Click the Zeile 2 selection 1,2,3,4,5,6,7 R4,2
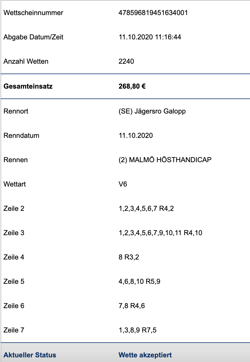This screenshot has height=362, width=250. tap(146, 209)
